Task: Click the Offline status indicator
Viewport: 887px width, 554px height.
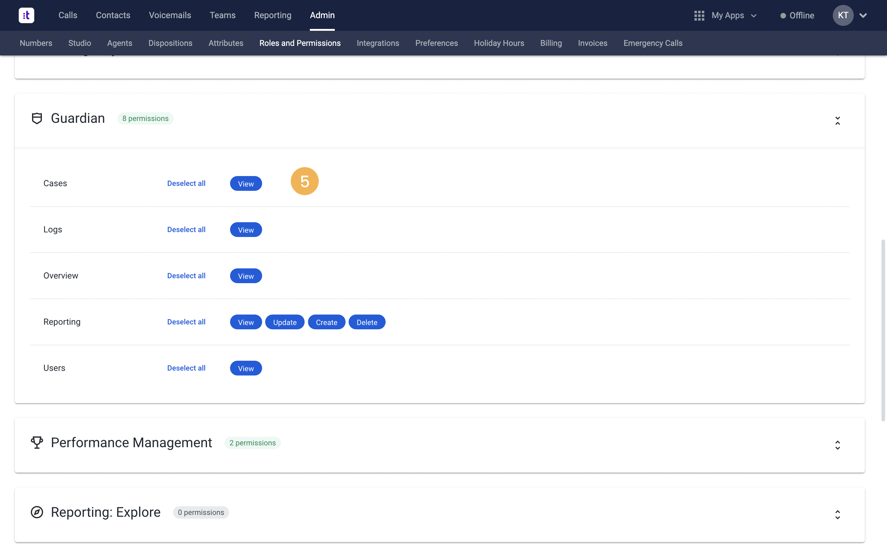Action: pos(797,15)
